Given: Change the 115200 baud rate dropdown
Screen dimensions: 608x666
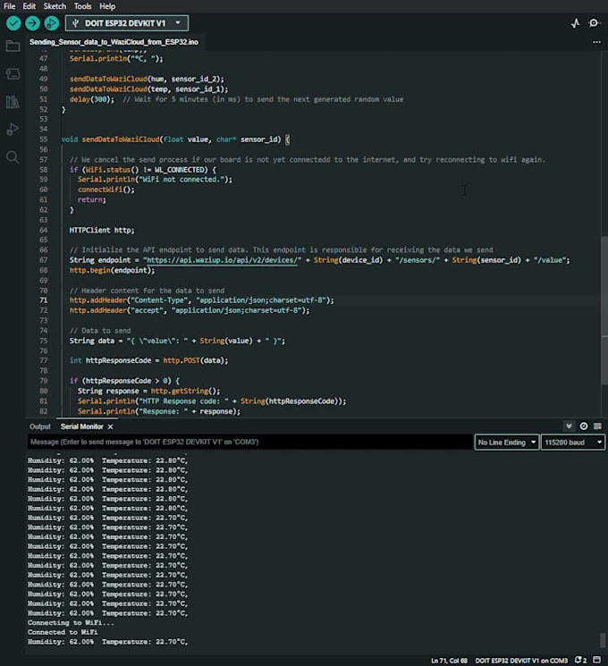Looking at the screenshot, I should click(x=571, y=443).
